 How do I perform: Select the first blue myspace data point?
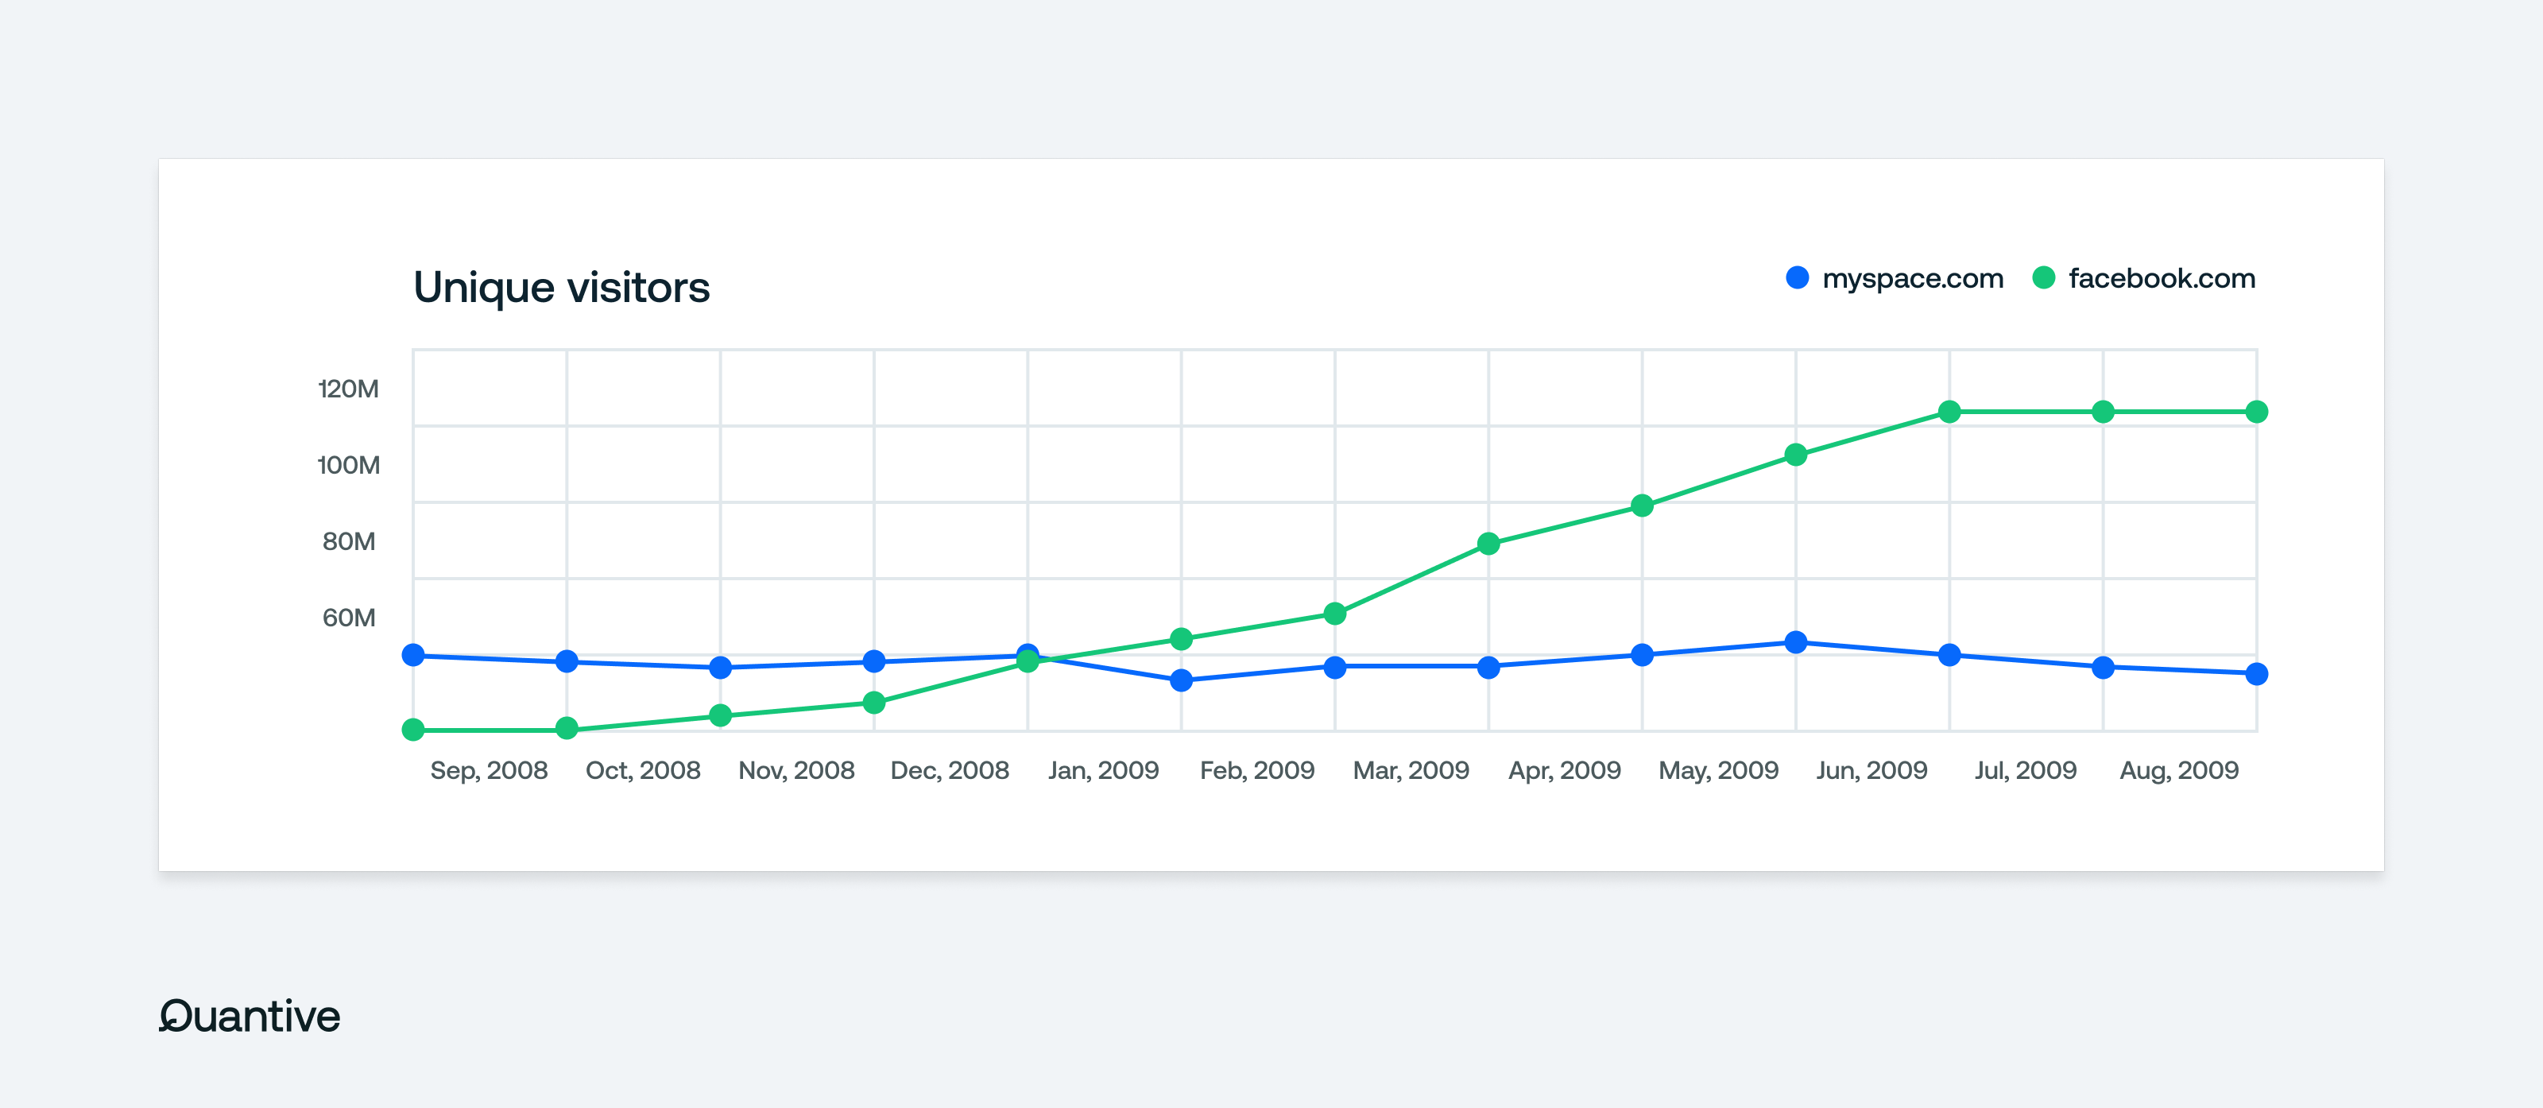pos(413,655)
